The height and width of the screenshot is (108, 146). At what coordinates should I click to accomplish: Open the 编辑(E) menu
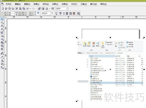pos(18,4)
